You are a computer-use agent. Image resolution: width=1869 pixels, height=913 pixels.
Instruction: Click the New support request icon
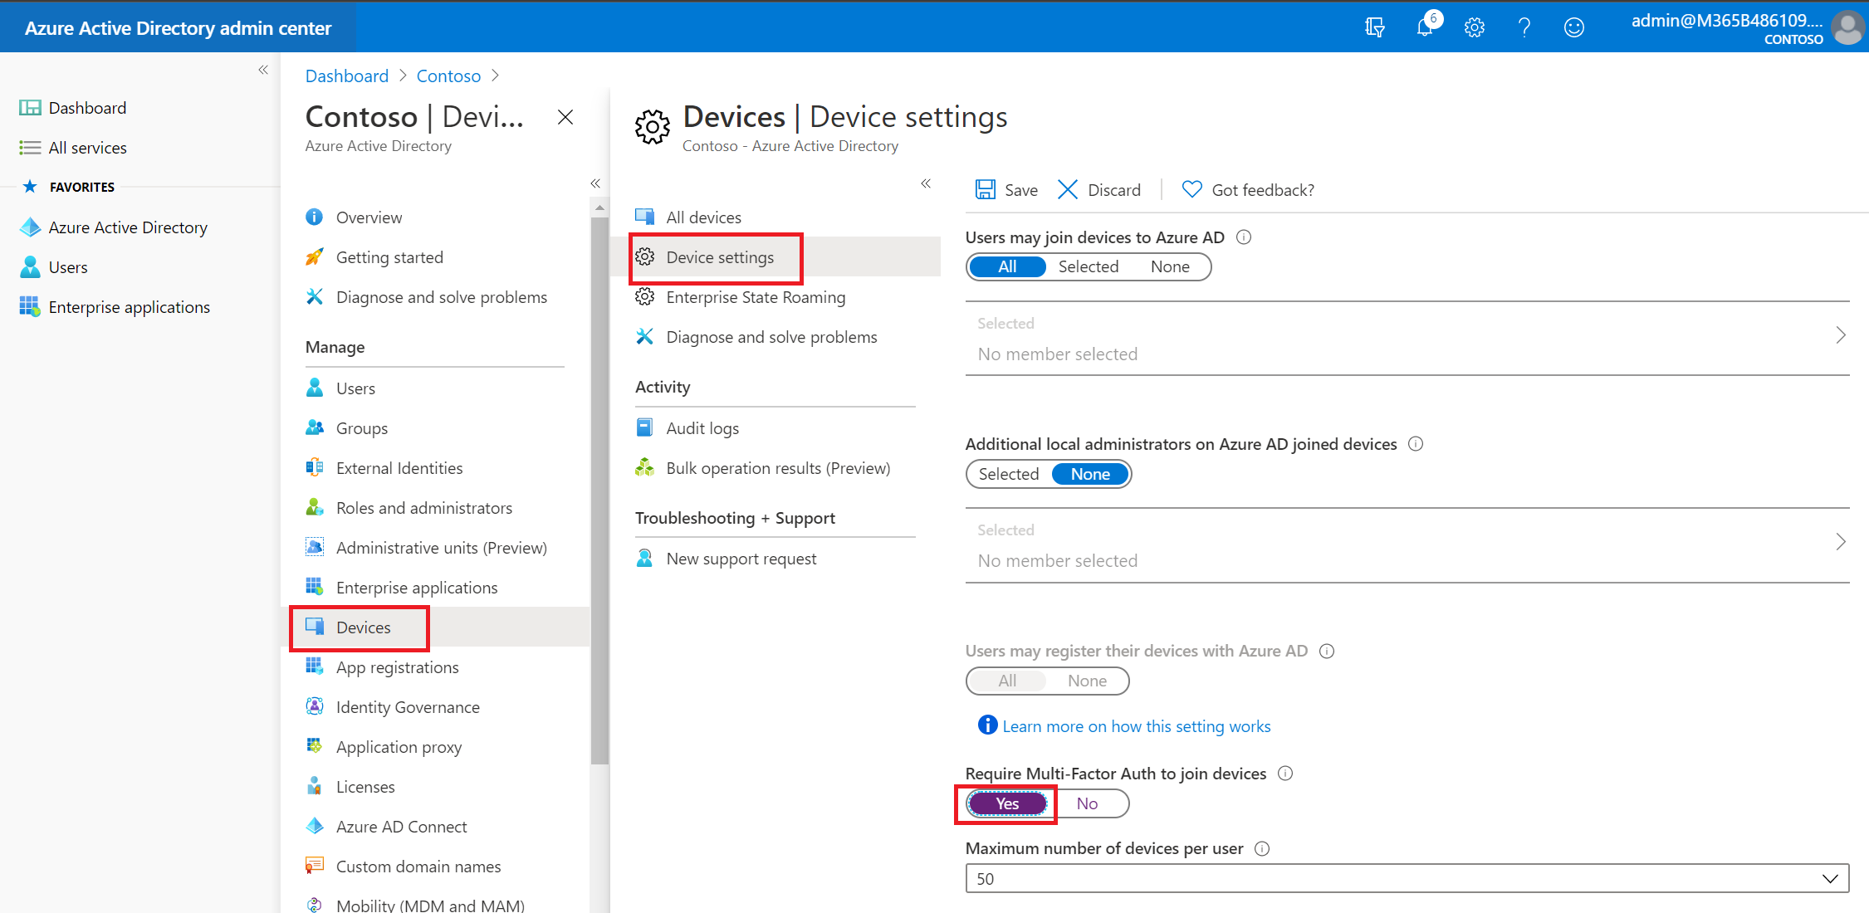(x=644, y=559)
